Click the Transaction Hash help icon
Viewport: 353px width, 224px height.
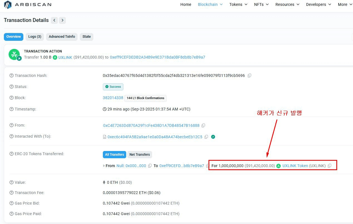(x=11, y=75)
